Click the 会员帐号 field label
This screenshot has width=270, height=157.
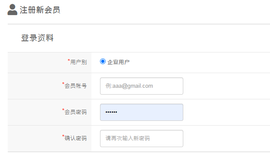click(76, 86)
